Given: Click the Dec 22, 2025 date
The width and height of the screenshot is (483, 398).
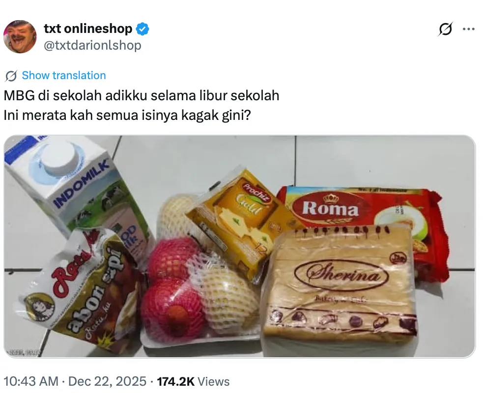Looking at the screenshot, I should [107, 381].
